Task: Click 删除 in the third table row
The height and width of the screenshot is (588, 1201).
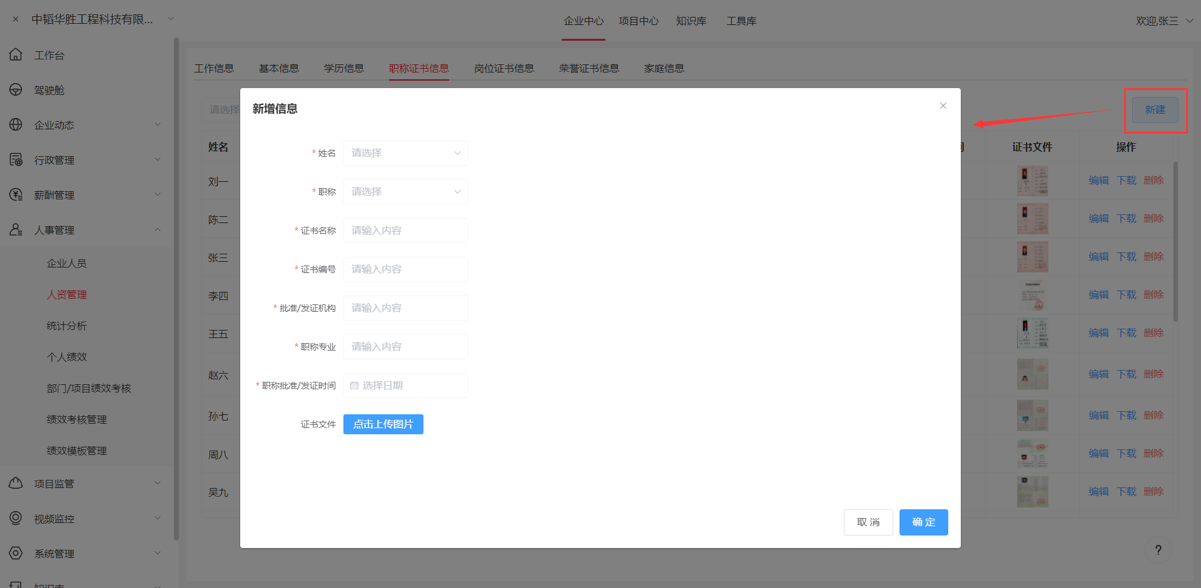Action: (1153, 257)
